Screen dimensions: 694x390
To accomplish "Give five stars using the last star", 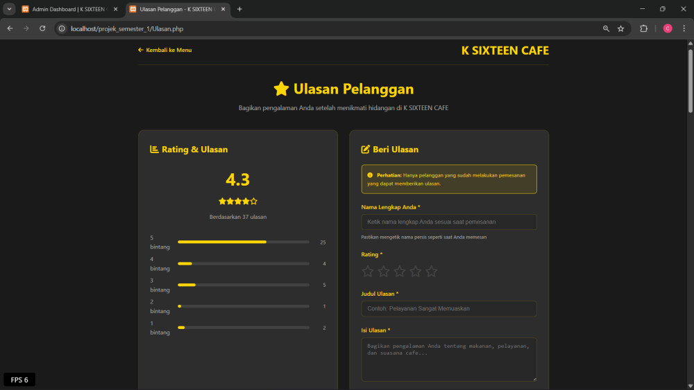I will tap(432, 272).
